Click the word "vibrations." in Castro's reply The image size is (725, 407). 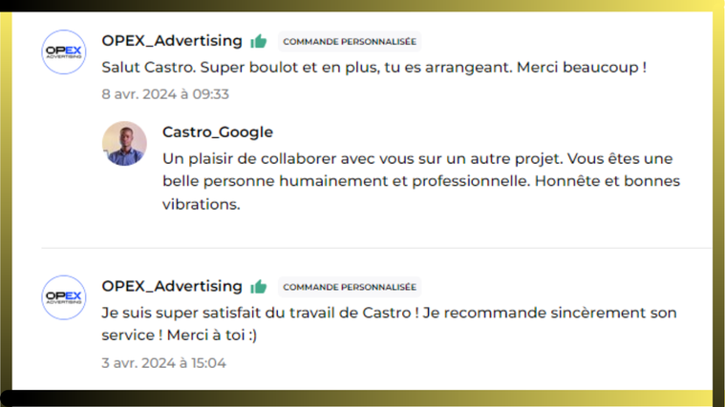201,204
